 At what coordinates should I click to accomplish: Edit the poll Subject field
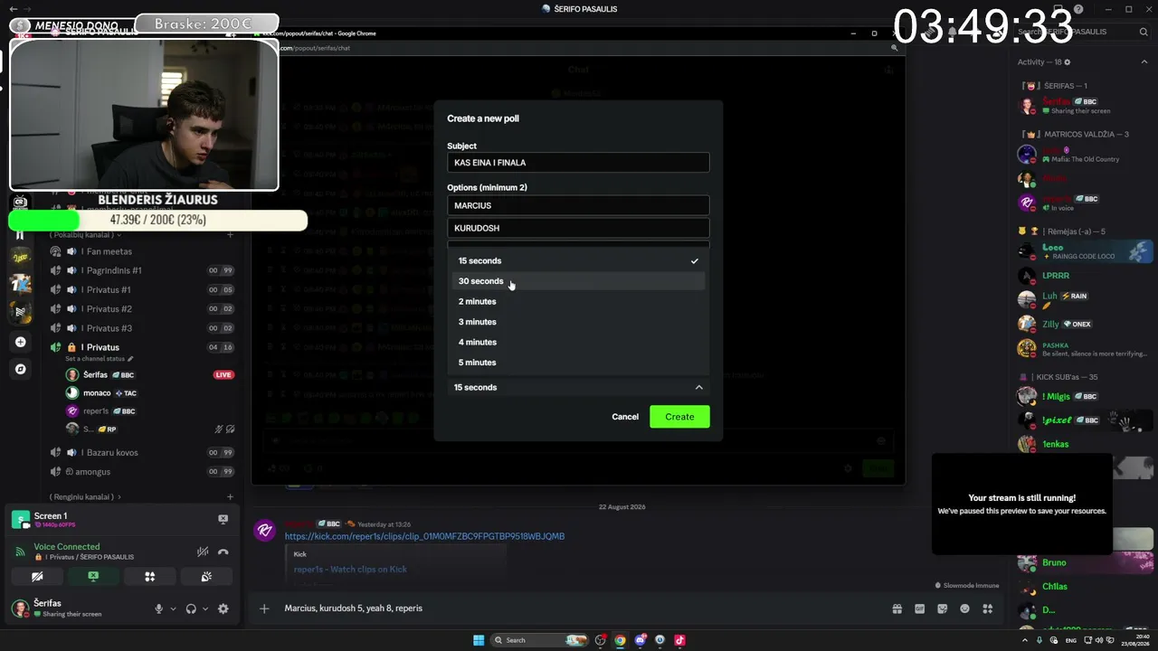[x=578, y=163]
